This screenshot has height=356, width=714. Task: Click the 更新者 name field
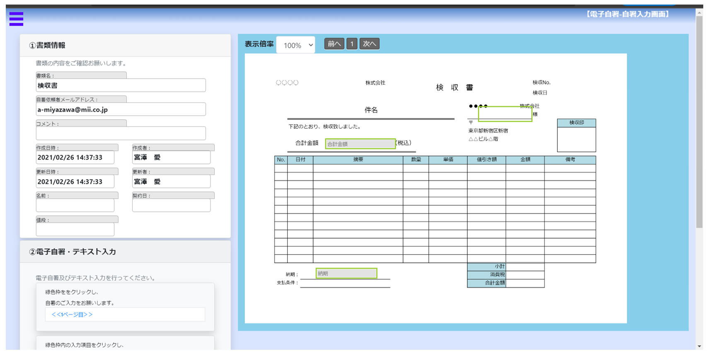(x=171, y=181)
